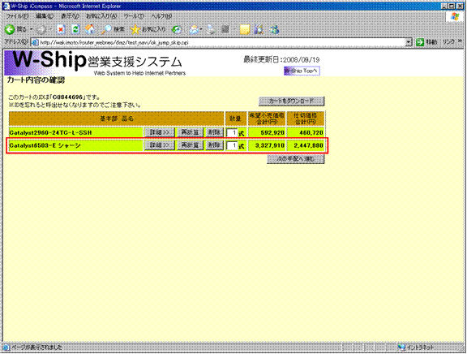Open 詳細>> for Catalyst2960-24TC-L-SSH
This screenshot has width=467, height=354.
point(160,132)
